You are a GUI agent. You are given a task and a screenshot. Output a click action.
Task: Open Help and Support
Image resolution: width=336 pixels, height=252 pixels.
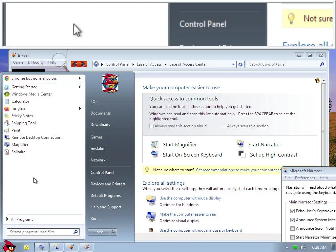point(106,207)
